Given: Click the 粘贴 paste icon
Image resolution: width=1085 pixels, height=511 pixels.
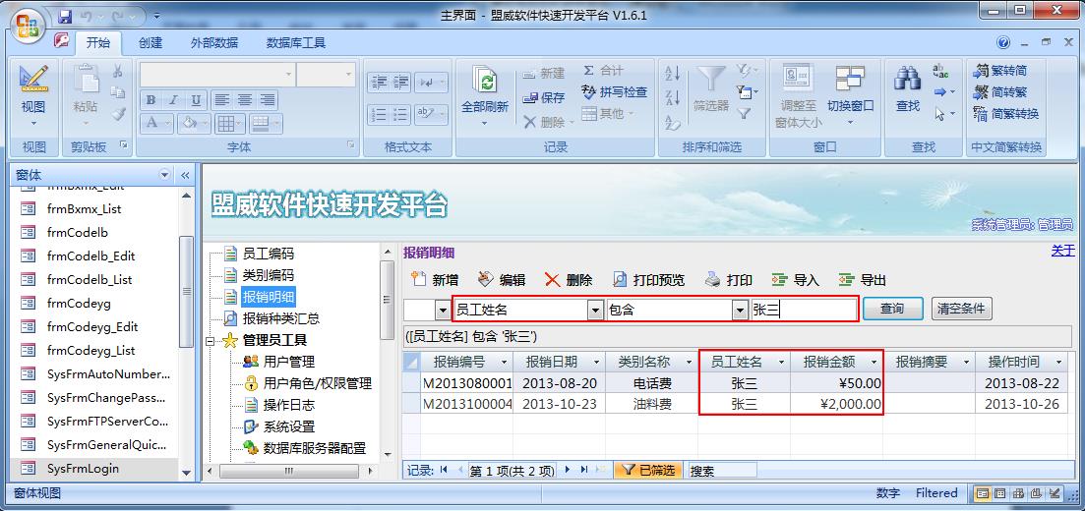Looking at the screenshot, I should tap(86, 80).
